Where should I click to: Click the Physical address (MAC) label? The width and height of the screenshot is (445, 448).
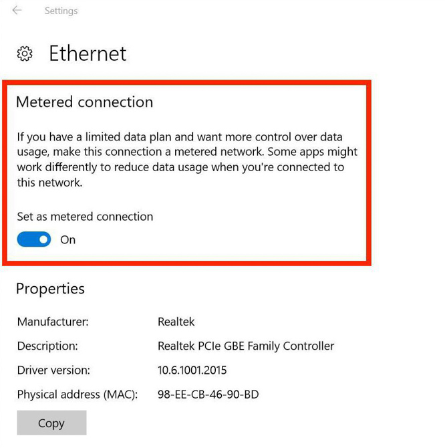(78, 394)
